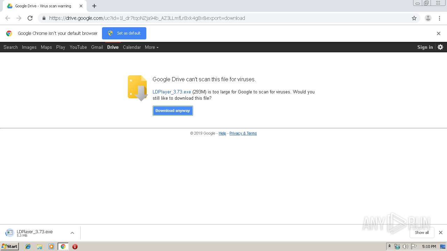
Task: Click the Action Center flag icon
Action: tap(414, 246)
